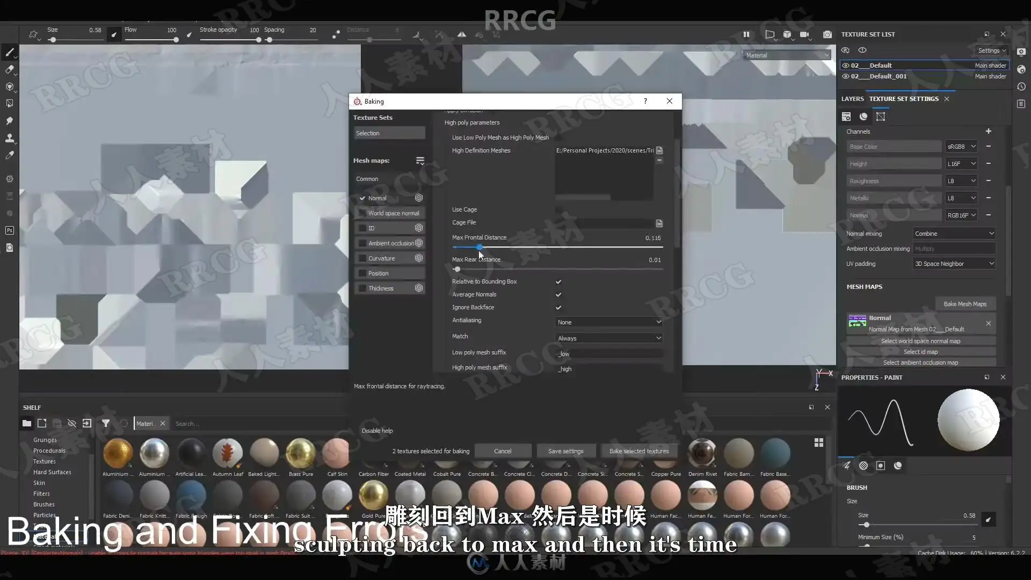Switch to the LAYERS tab
The height and width of the screenshot is (580, 1031).
pos(852,99)
